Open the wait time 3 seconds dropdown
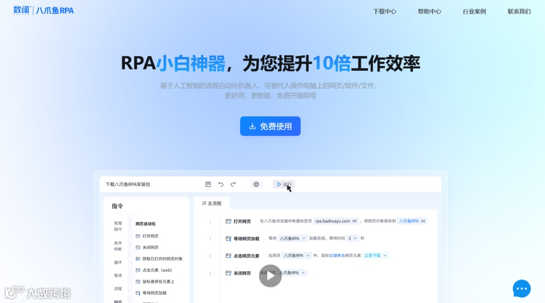The width and height of the screenshot is (545, 303). [x=352, y=238]
